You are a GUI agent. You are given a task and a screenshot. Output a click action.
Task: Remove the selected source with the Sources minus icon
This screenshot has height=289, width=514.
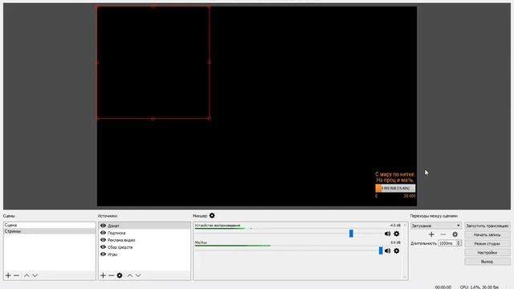click(111, 275)
